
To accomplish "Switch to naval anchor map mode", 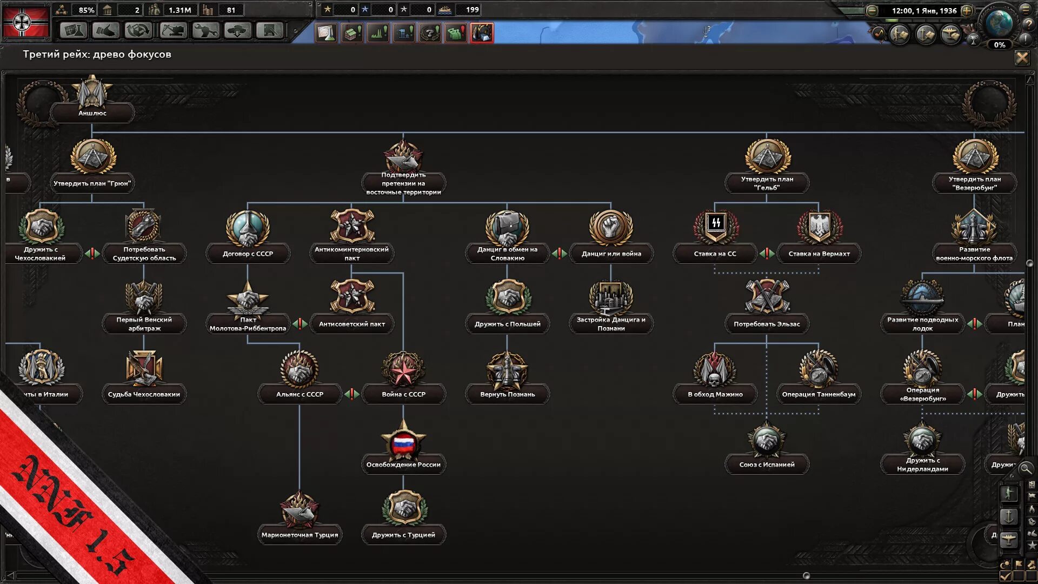I will coord(1008,516).
